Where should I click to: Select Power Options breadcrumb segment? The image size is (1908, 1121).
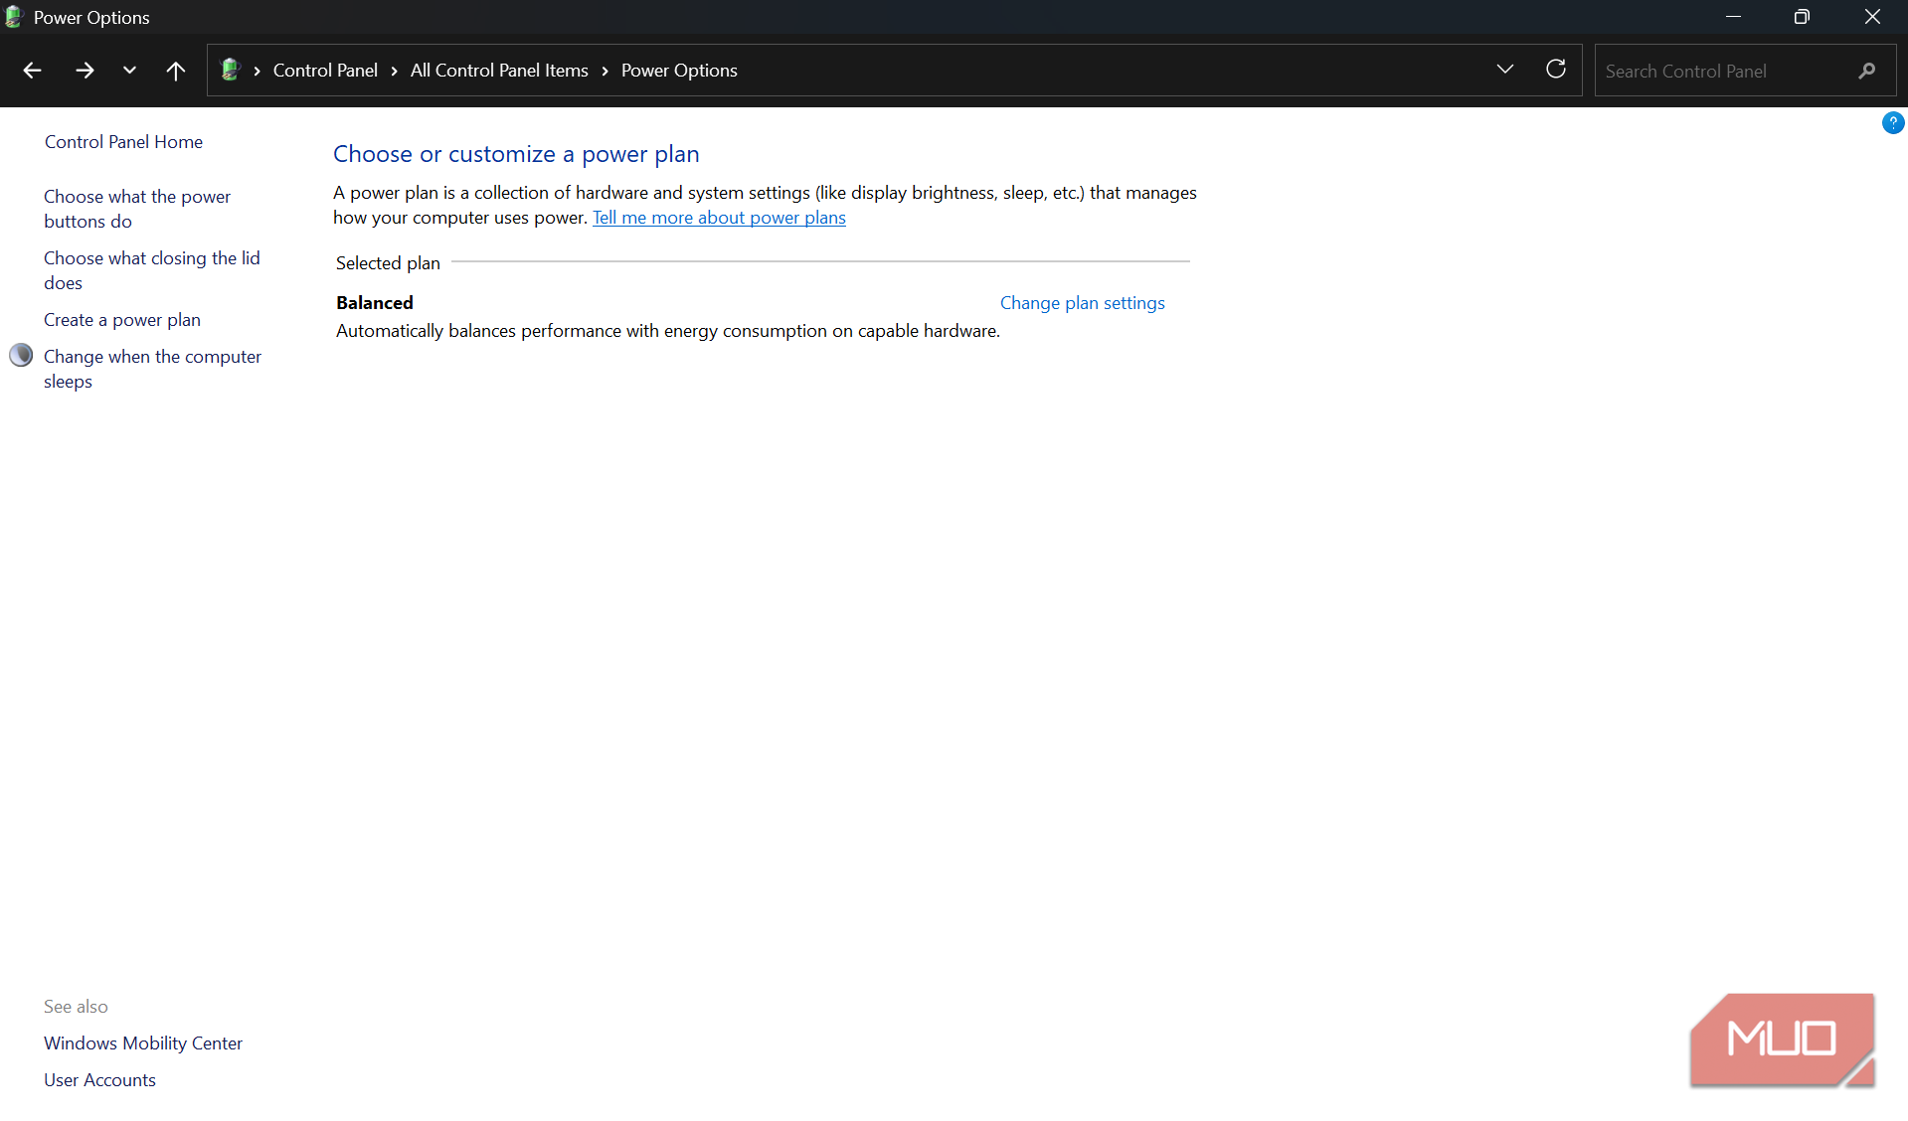coord(679,71)
